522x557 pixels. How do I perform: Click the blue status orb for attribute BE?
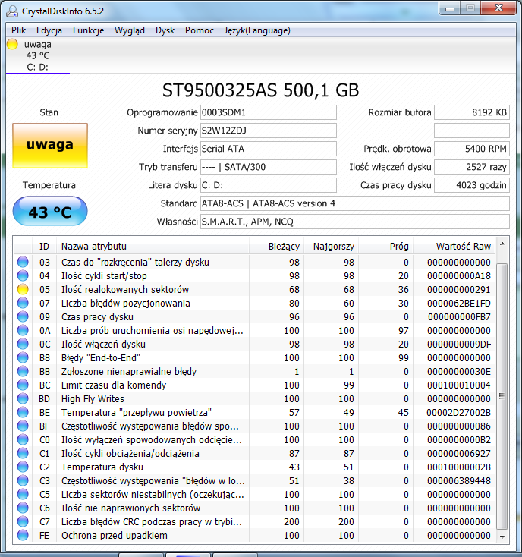[x=23, y=412]
